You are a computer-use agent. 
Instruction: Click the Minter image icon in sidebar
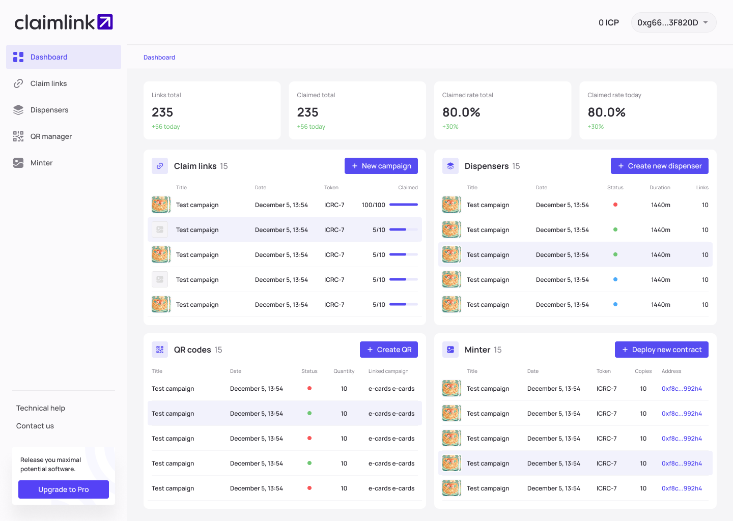tap(18, 163)
